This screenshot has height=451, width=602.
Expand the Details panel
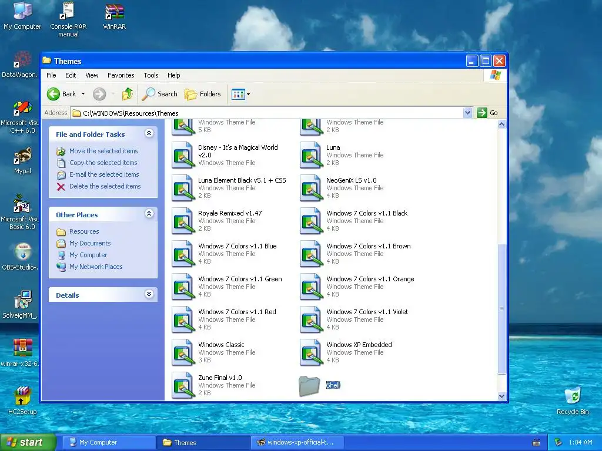coord(149,294)
